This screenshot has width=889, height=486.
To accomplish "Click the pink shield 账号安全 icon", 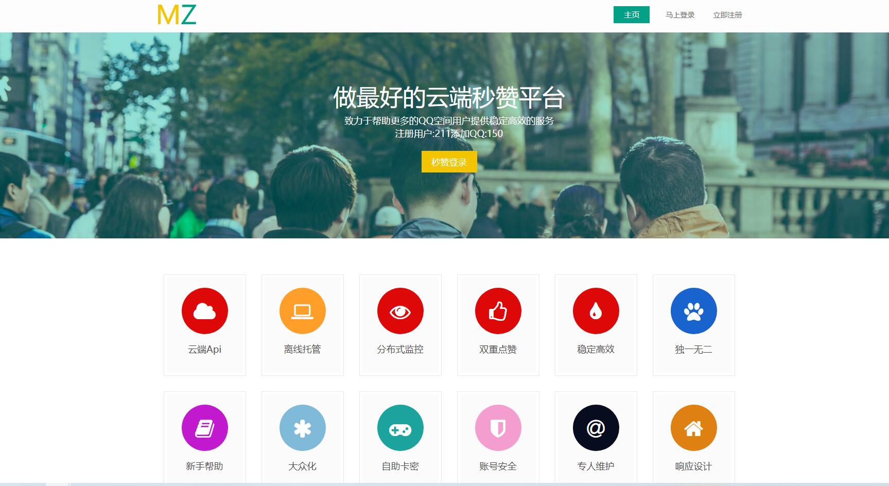I will point(498,428).
